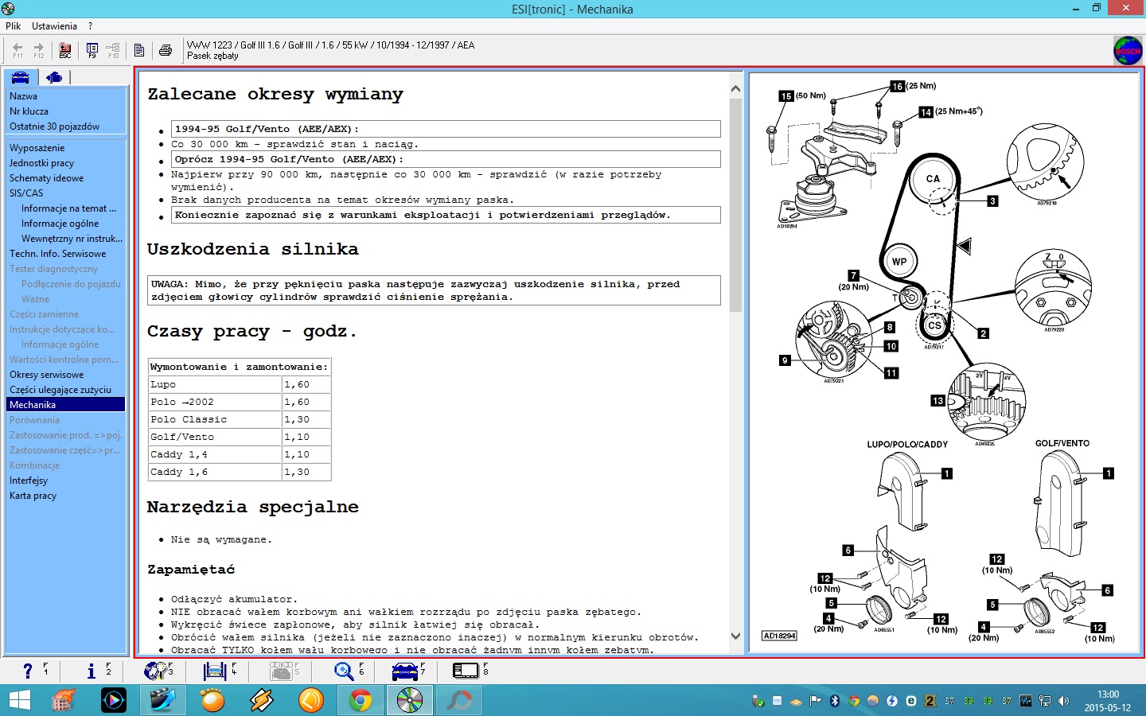The width and height of the screenshot is (1146, 716).
Task: Open Chrome from the Windows taskbar
Action: point(360,700)
